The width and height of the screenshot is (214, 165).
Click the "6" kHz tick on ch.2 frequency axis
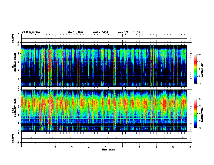tap(19, 106)
